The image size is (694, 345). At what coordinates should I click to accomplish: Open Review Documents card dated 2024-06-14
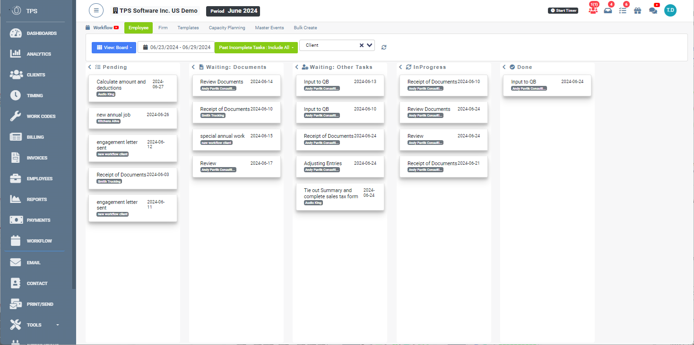[236, 85]
